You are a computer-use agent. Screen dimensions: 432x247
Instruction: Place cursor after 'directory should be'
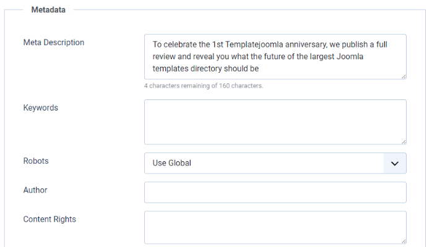259,69
